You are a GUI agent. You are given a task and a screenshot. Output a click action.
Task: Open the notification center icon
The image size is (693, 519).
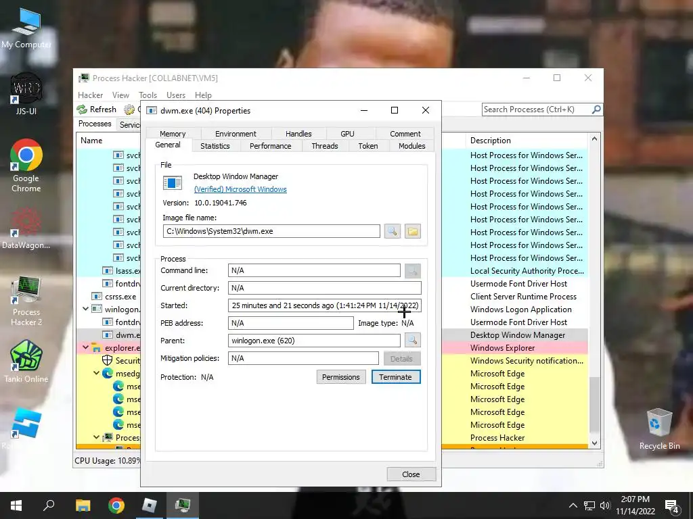click(x=672, y=505)
